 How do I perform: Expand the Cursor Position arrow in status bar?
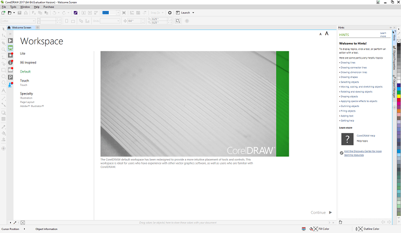(x=24, y=229)
